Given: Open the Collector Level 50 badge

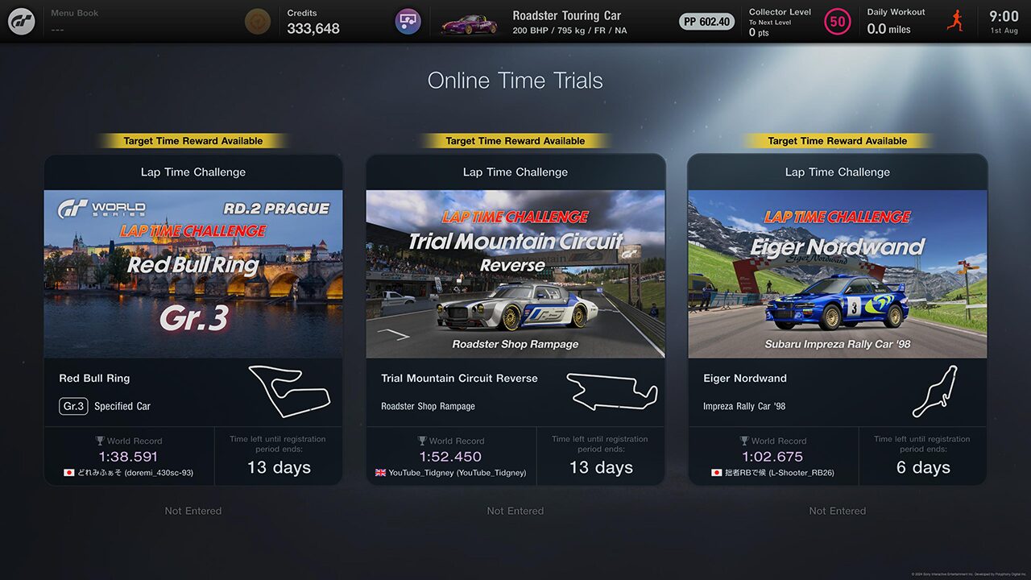Looking at the screenshot, I should pyautogui.click(x=838, y=22).
